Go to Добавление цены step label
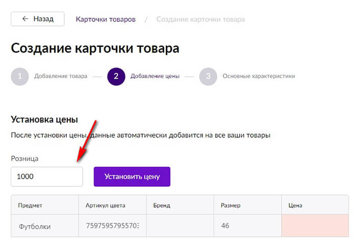This screenshot has width=357, height=247. pos(155,77)
